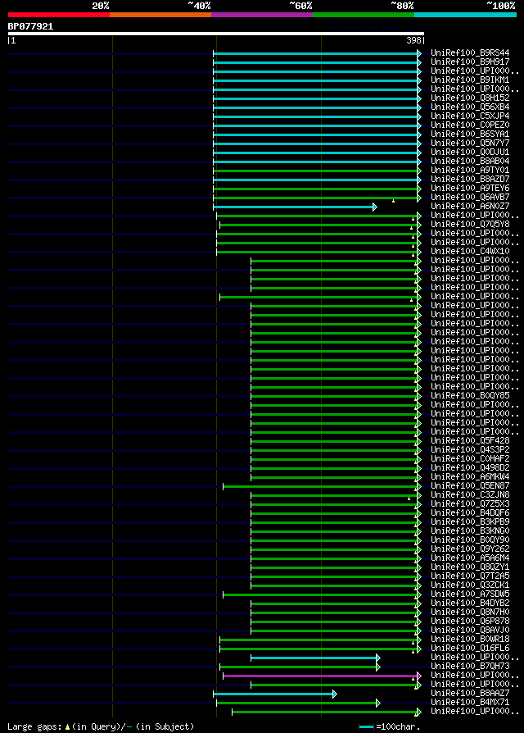Open hit UniRef100_C5XJP4 label
524x733 pixels.
click(470, 116)
